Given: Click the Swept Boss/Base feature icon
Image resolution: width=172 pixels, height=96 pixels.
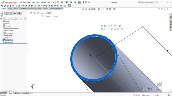Looking at the screenshot, I should (8, 6).
